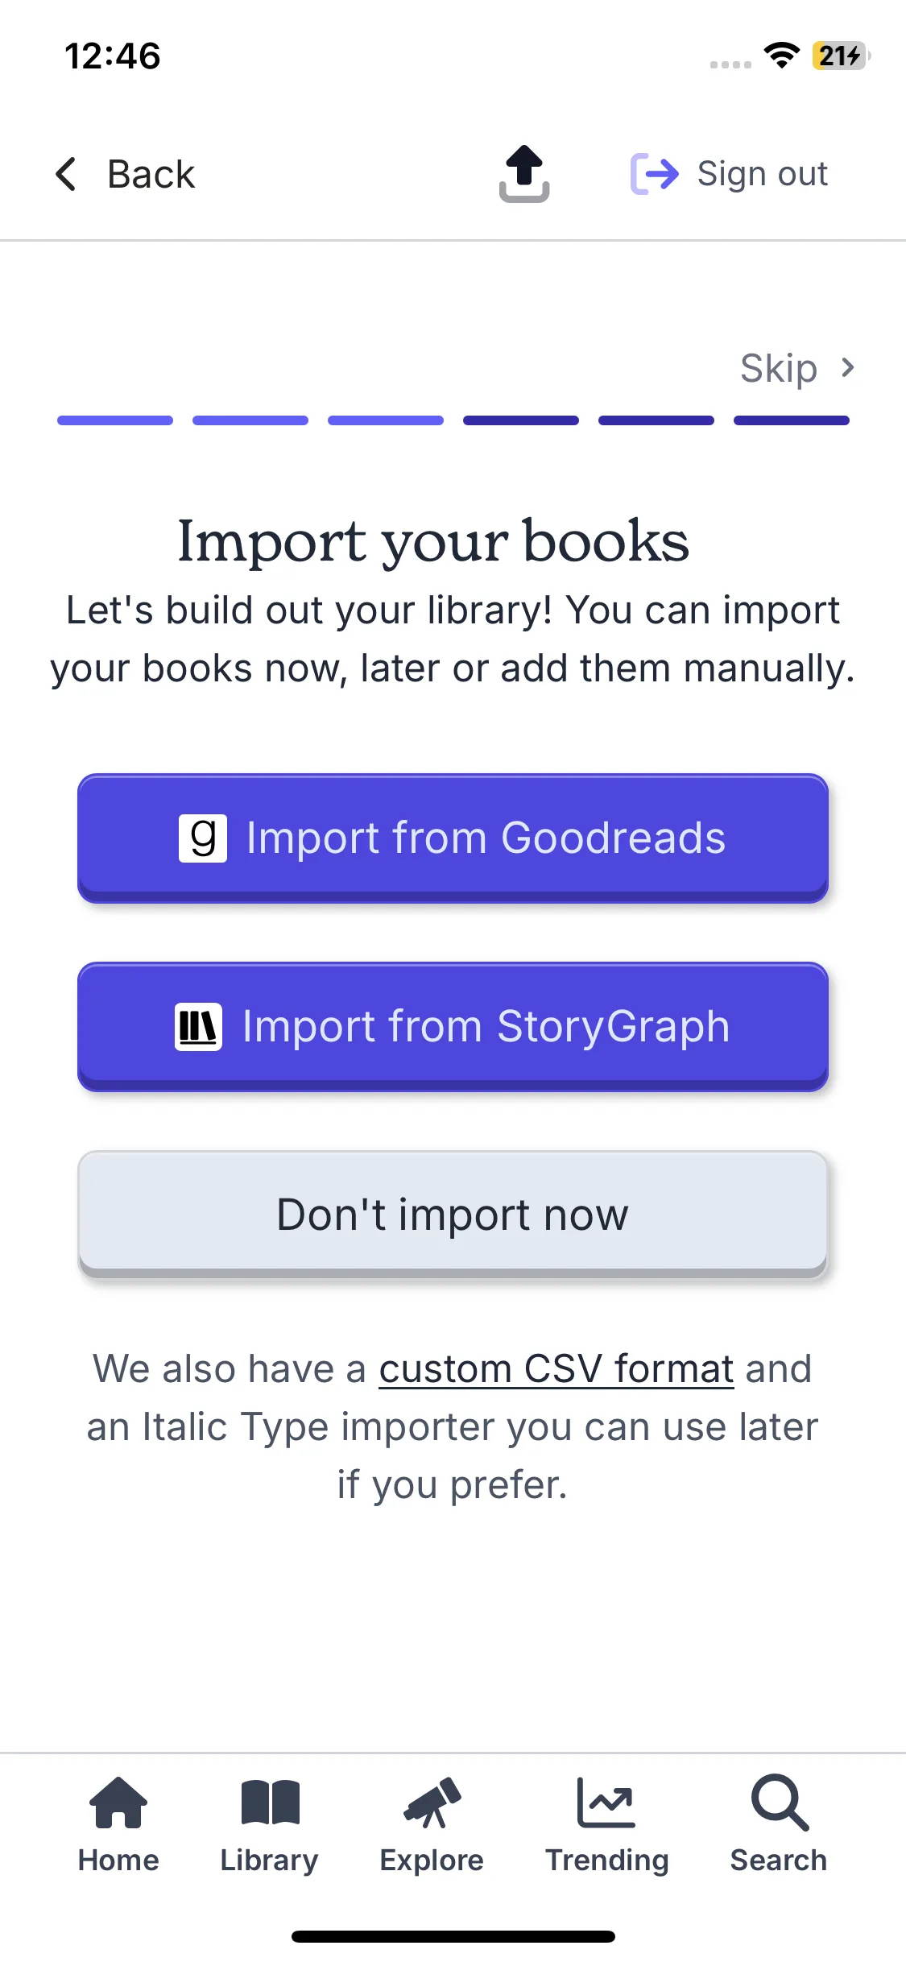Screen dimensions: 906x1962
Task: Tap the share upload icon
Action: coord(524,173)
